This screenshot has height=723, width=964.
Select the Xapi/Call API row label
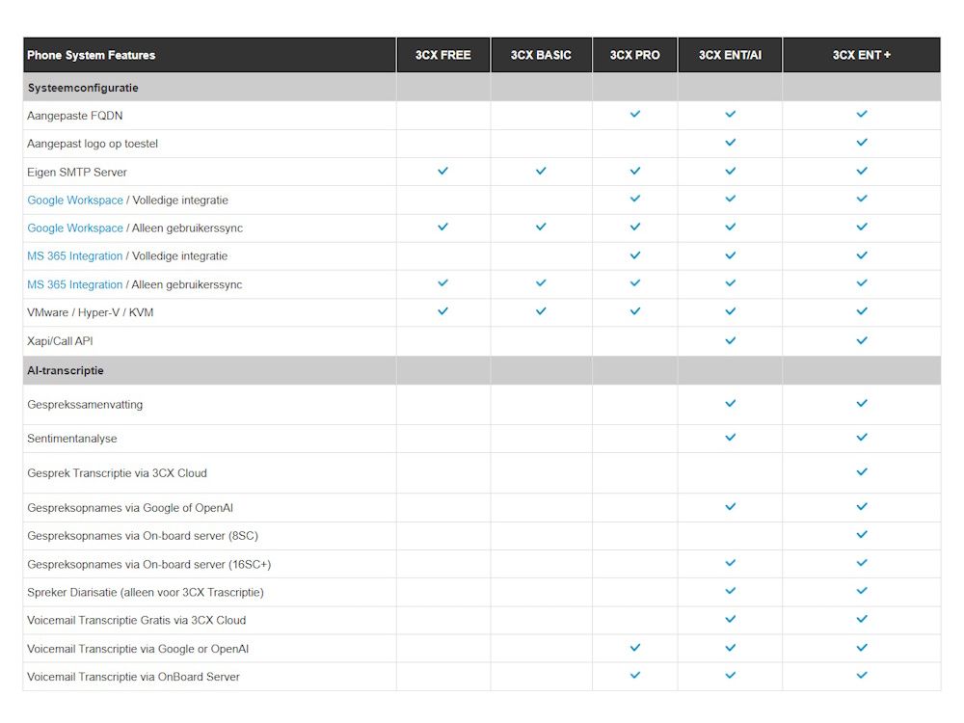click(x=60, y=341)
